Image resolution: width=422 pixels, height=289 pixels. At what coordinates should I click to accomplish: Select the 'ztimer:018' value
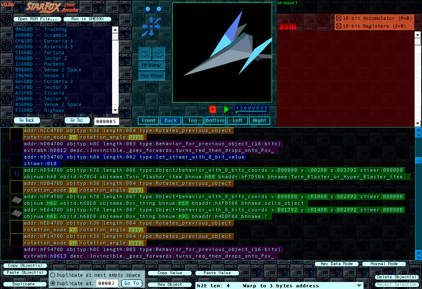tap(40, 163)
